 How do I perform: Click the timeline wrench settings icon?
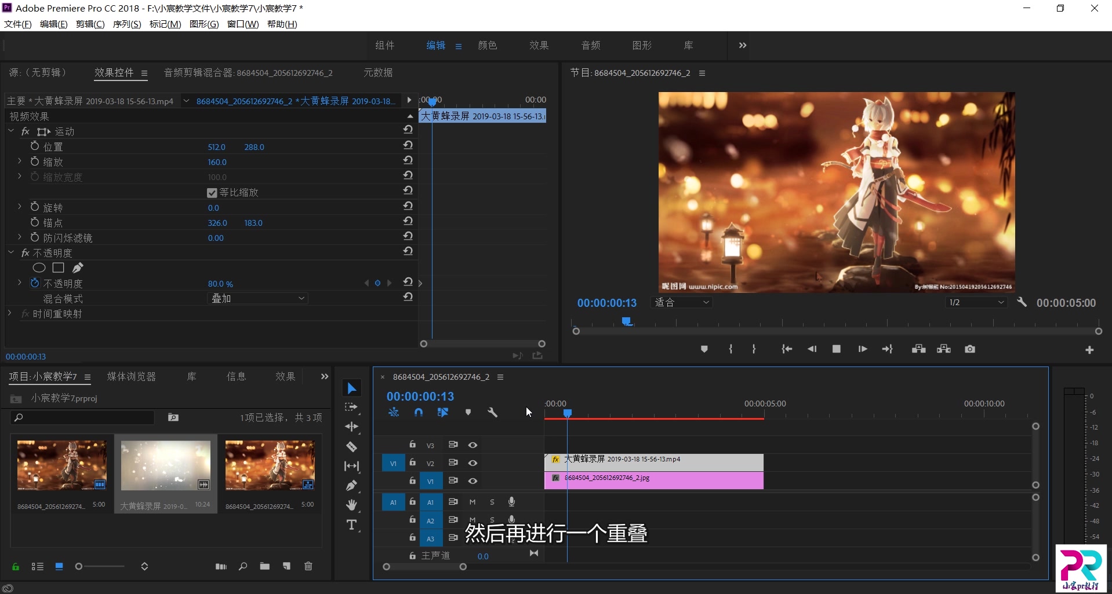[x=492, y=413]
